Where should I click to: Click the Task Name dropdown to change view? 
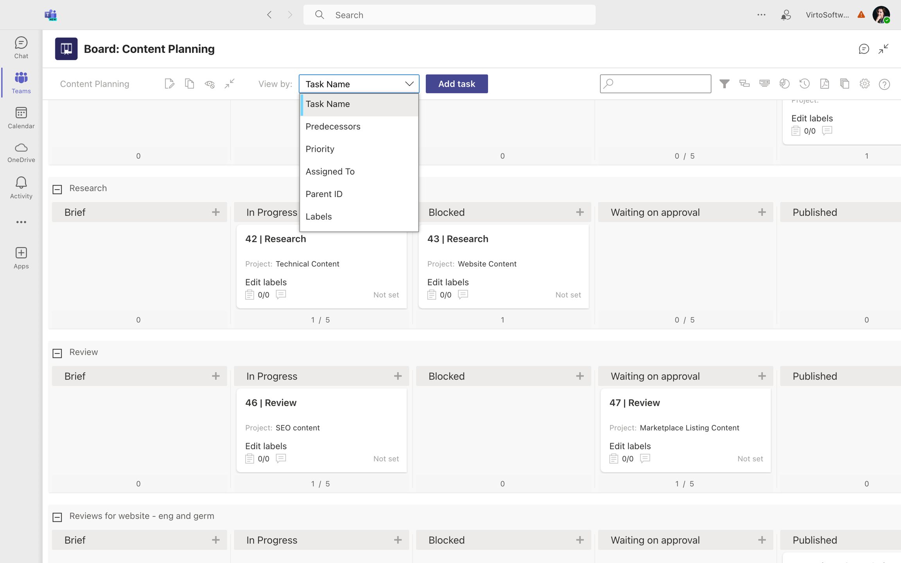[x=359, y=84]
